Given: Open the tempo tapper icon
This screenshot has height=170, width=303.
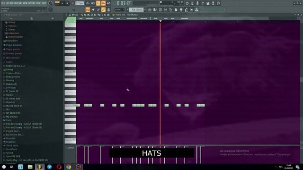Looking at the screenshot, I should 186,9.
